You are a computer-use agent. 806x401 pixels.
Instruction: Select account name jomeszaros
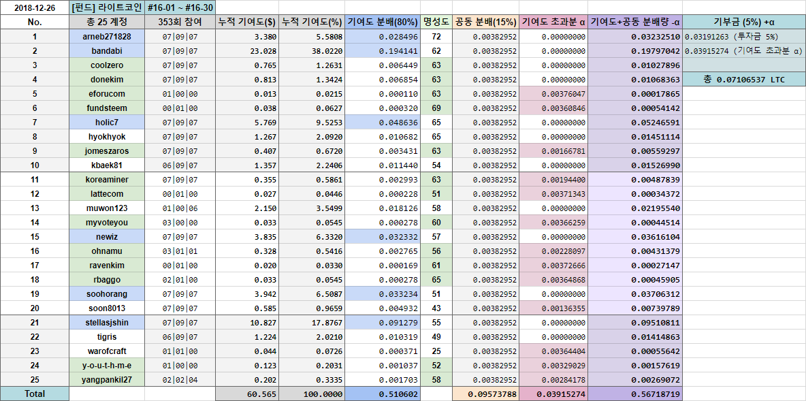point(107,151)
